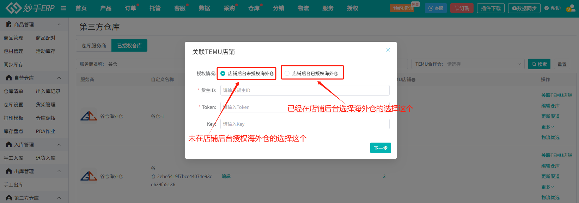
Task: Collapse the 自营仓库 sidebar section chevron
Action: (59, 78)
